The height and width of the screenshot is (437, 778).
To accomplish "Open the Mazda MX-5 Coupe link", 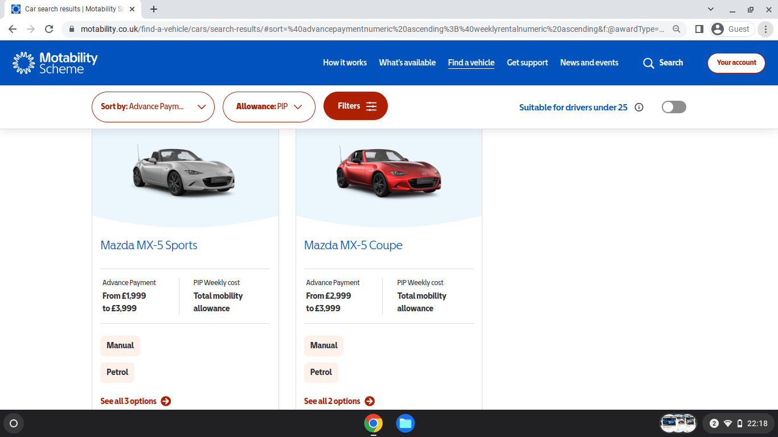I will click(x=353, y=245).
